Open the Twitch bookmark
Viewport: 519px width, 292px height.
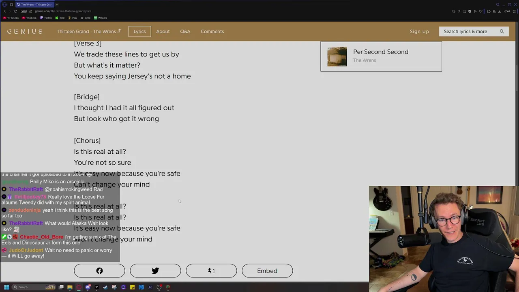pos(46,18)
